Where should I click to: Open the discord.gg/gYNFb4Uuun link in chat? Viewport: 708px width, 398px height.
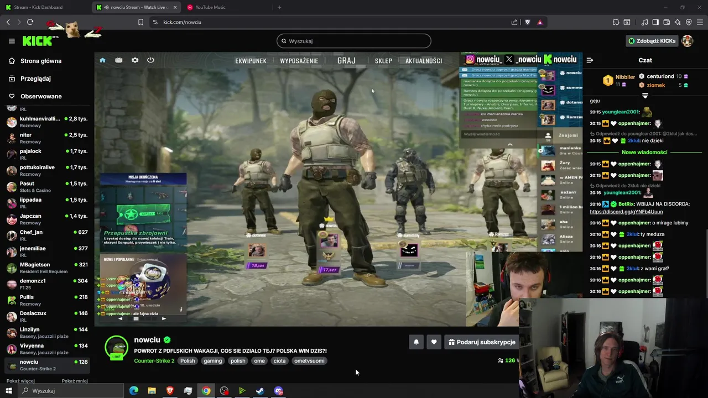626,212
